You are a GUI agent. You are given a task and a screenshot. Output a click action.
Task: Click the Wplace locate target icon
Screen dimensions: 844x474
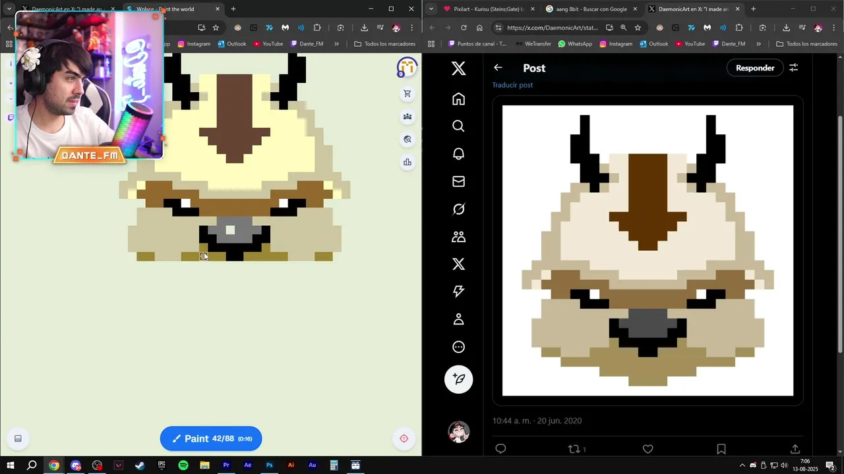click(404, 438)
